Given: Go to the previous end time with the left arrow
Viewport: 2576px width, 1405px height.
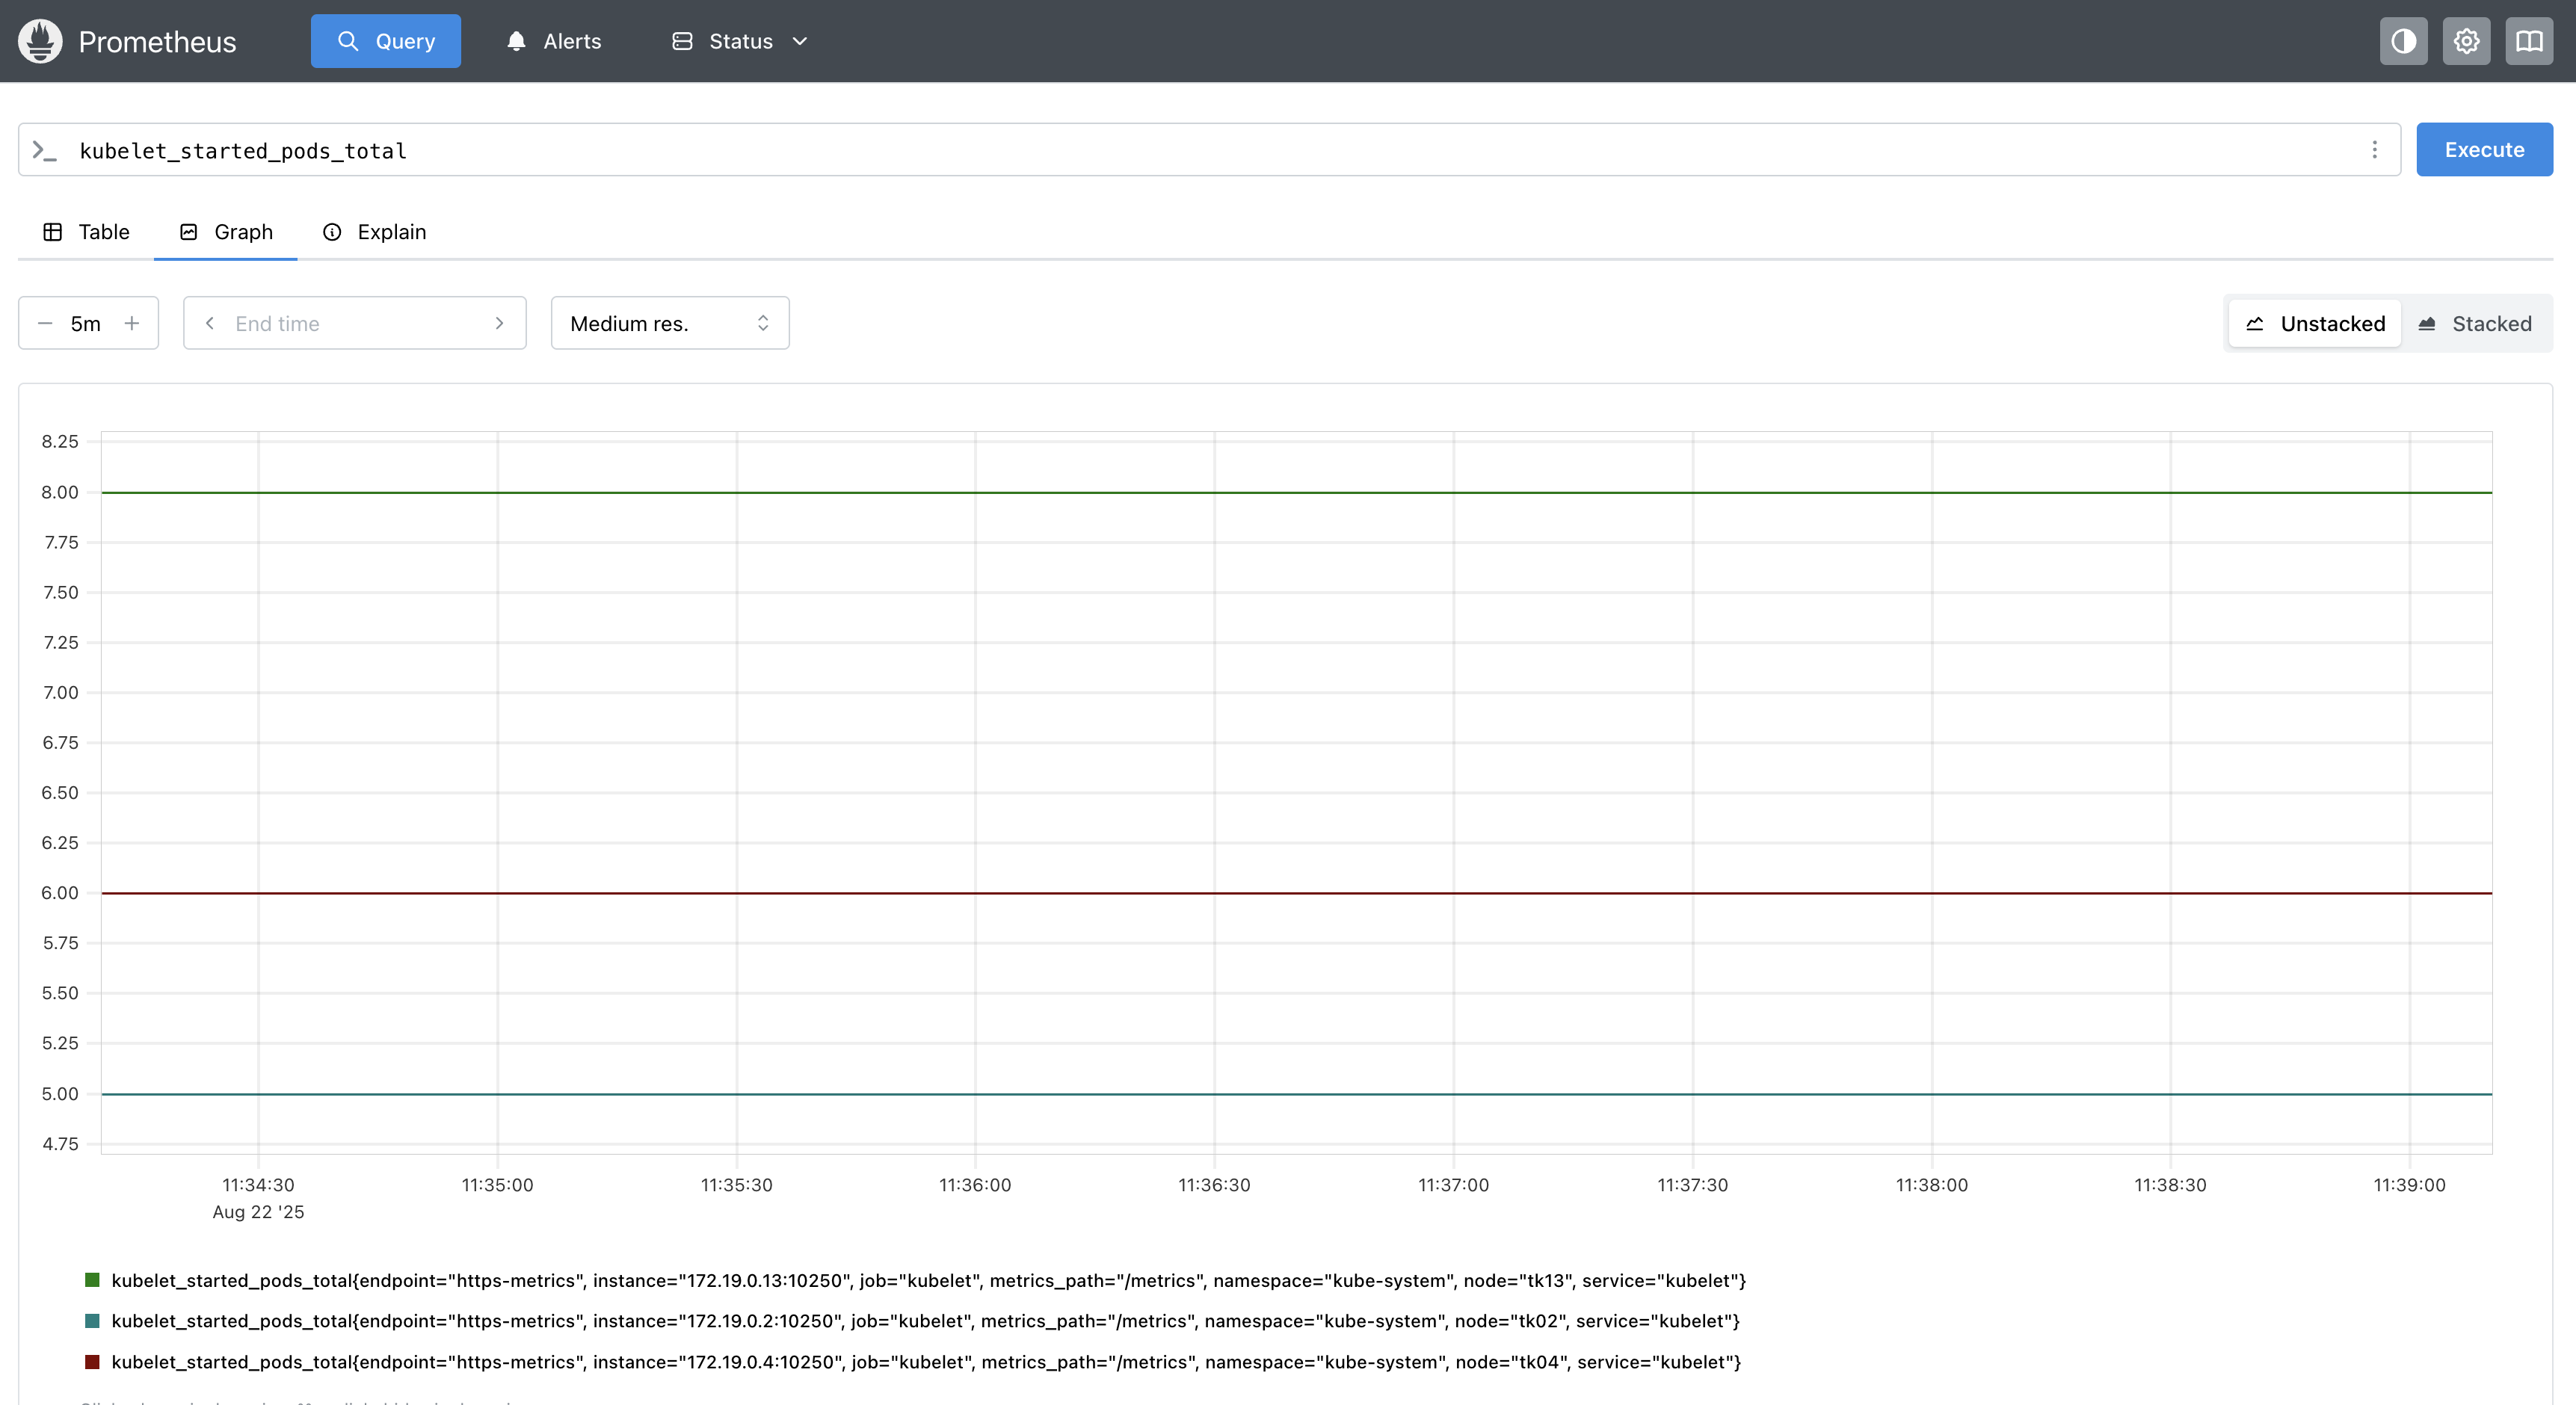Looking at the screenshot, I should (210, 323).
